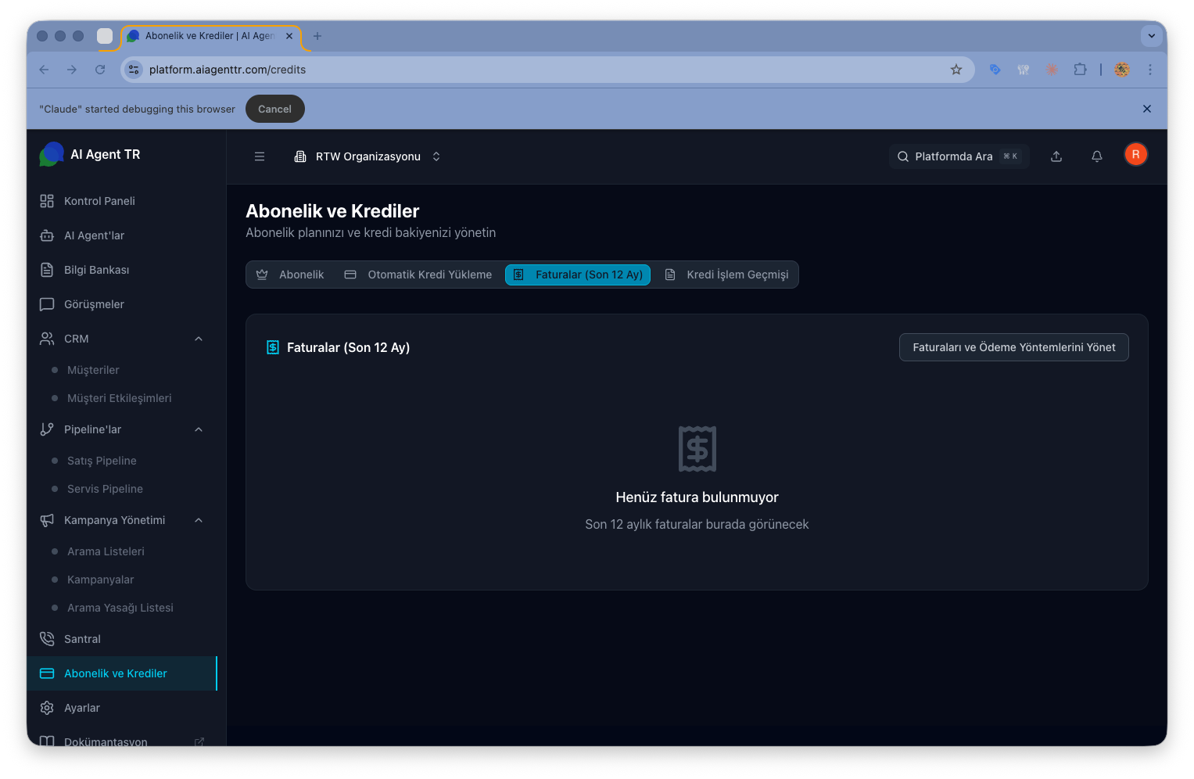The image size is (1194, 779).
Task: Click the large empty-state receipt icon
Action: [697, 449]
